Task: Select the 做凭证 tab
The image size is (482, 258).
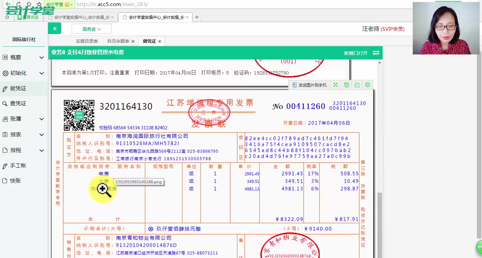Action: [x=149, y=41]
